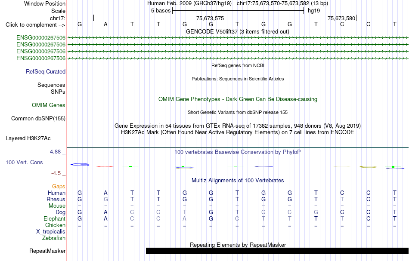Select the Scale track label

click(58, 11)
